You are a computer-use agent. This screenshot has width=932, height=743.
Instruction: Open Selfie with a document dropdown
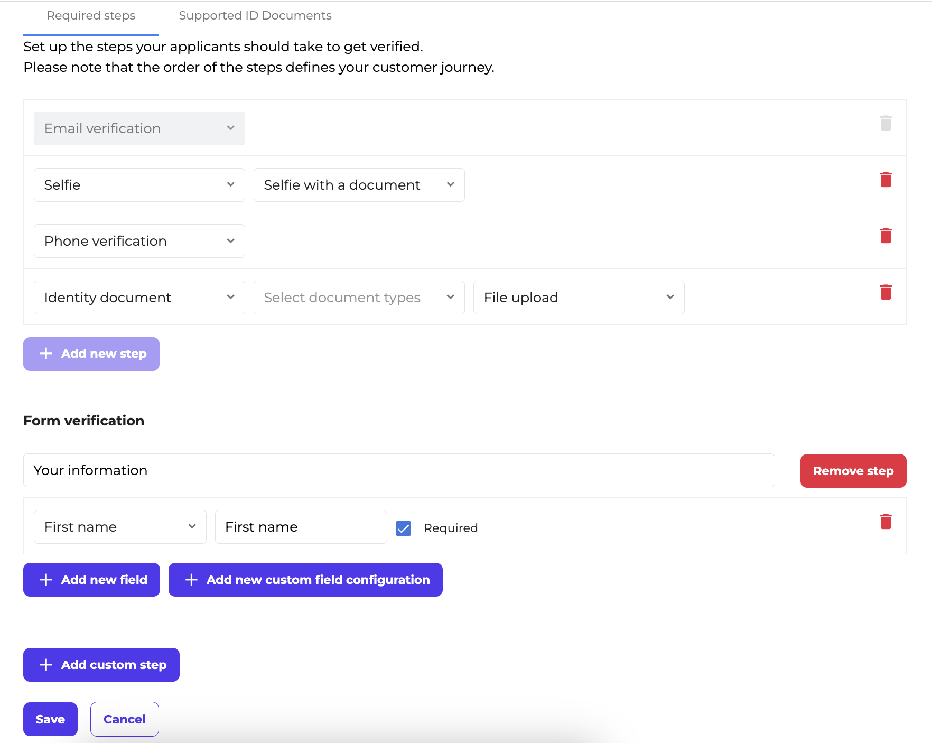tap(359, 185)
